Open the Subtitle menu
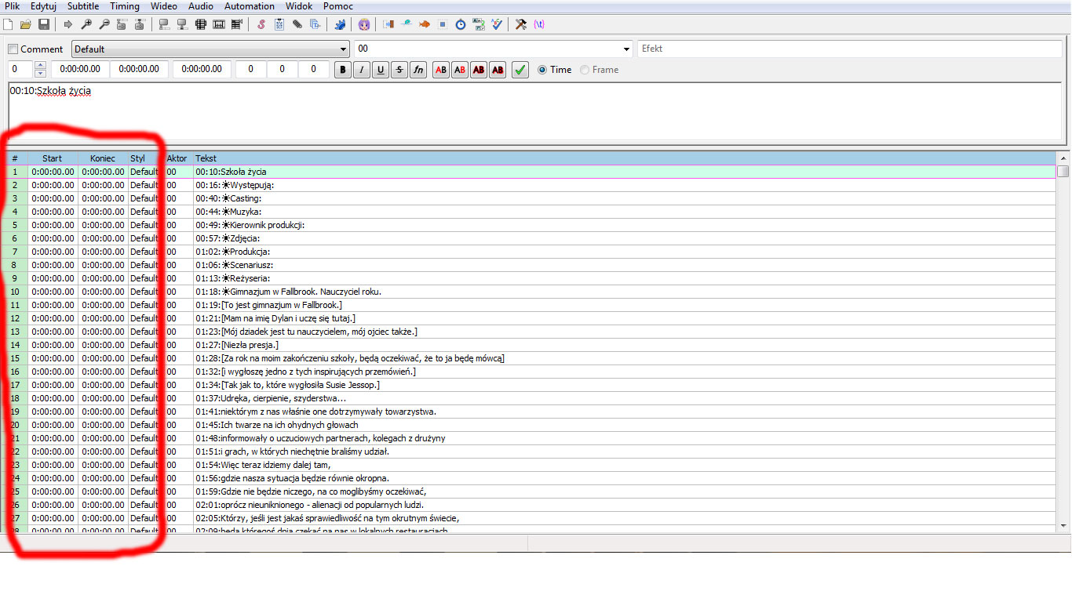1072x602 pixels. (83, 6)
